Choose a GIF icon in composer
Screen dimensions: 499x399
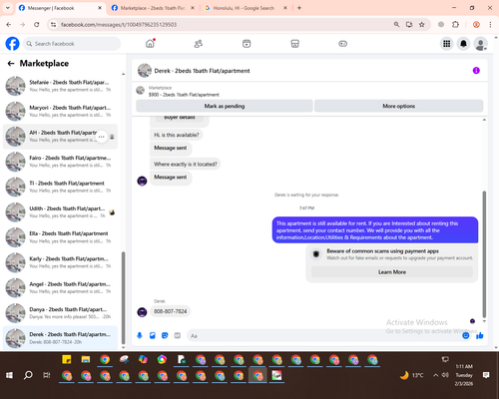178,335
